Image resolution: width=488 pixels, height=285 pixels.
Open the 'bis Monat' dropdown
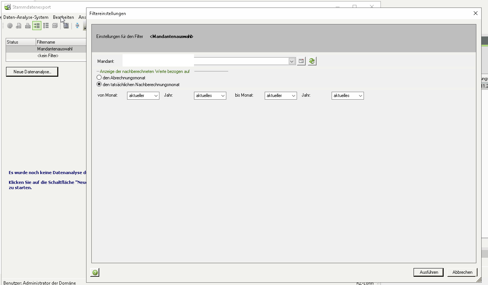click(x=281, y=96)
